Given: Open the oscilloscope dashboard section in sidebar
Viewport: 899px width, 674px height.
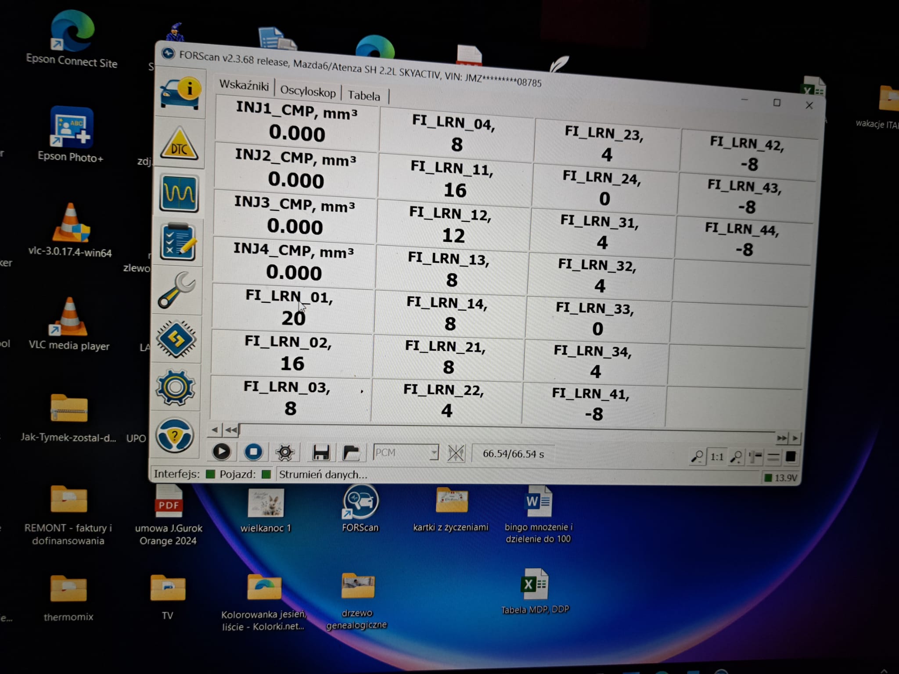Looking at the screenshot, I should click(x=179, y=194).
